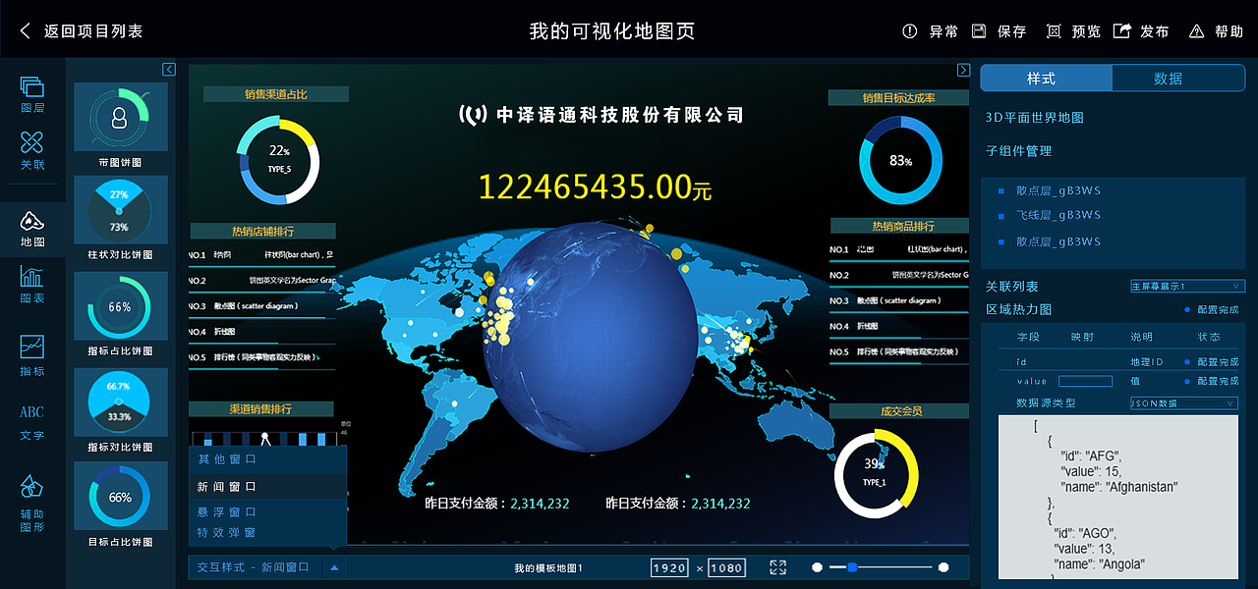1258x589 pixels.
Task: Click 发布 label in top bar
Action: point(1155,31)
